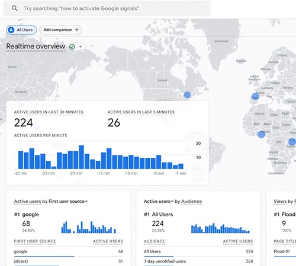Click Active users in last 5 minutes label
Screen dimensions: 296x266
[x=141, y=112]
